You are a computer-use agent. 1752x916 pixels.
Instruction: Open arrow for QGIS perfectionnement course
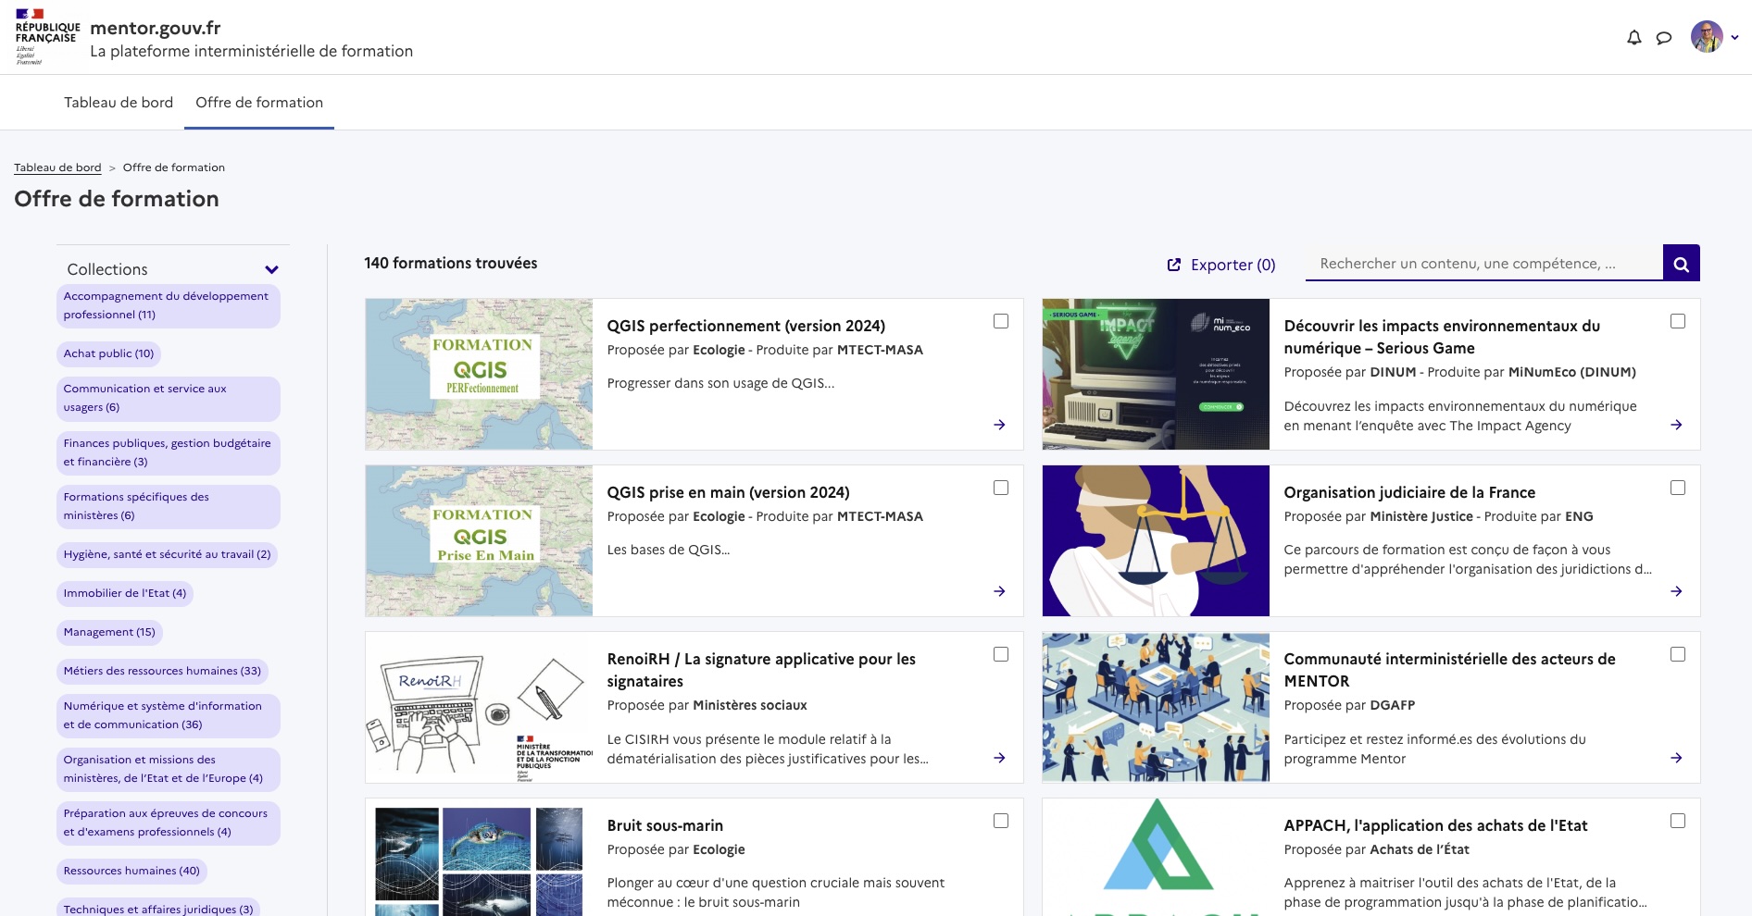tap(999, 425)
